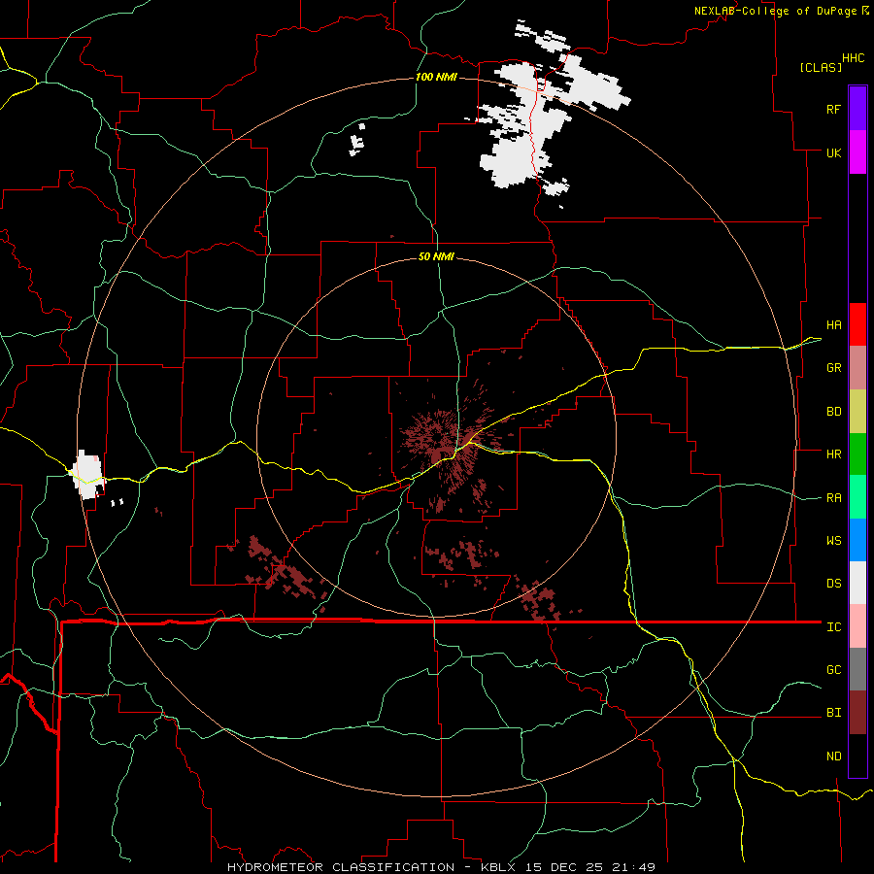
Task: Click the white dry snow echo west of the 100 NMI ring
Action: coord(88,474)
